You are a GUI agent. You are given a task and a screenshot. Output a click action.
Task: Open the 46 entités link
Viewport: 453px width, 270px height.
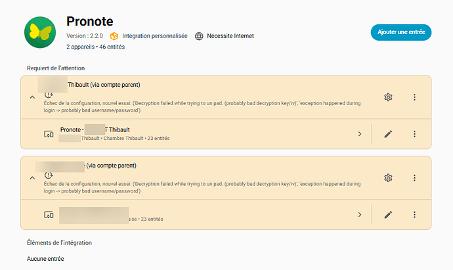pyautogui.click(x=112, y=47)
